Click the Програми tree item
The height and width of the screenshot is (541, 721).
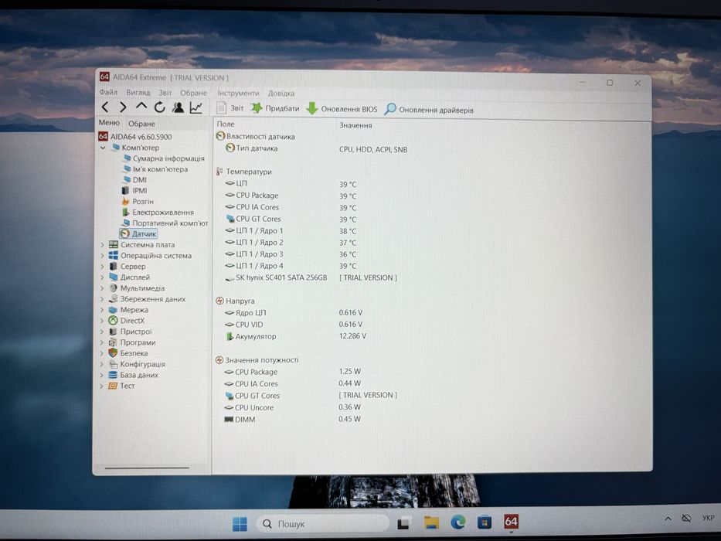pos(132,342)
